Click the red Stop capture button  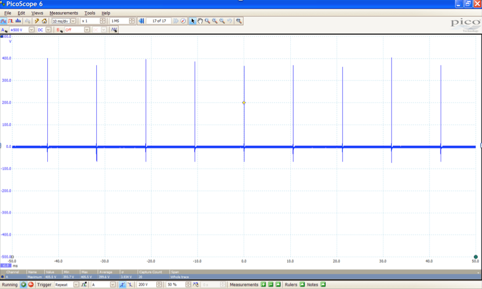click(x=31, y=284)
